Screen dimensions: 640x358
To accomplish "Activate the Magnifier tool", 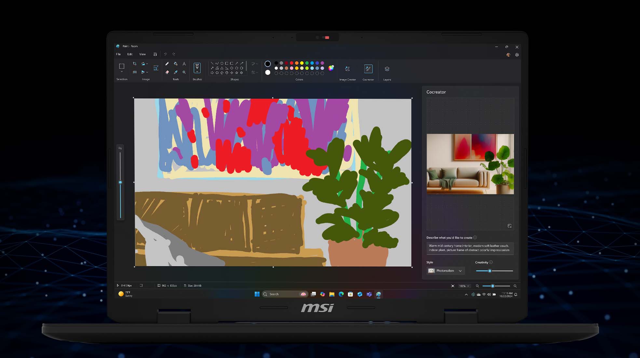I will (184, 72).
